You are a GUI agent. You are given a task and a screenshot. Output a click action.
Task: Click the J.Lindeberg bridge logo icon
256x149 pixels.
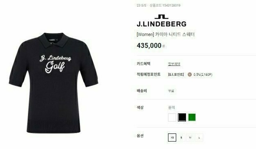click(x=162, y=17)
